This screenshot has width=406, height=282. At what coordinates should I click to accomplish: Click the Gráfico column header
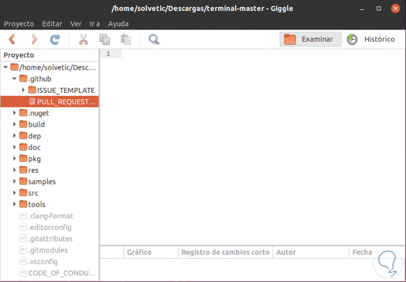pyautogui.click(x=151, y=252)
